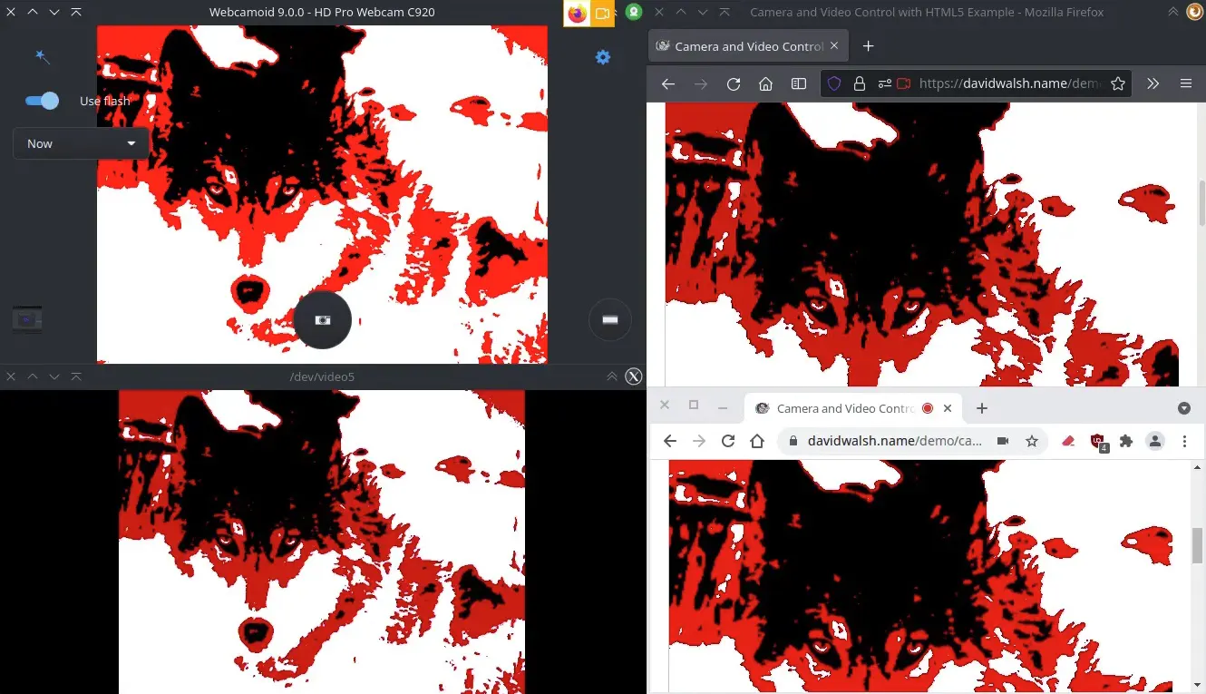Open a new tab in Firefox
Screen dimensions: 1206x694
tap(868, 46)
